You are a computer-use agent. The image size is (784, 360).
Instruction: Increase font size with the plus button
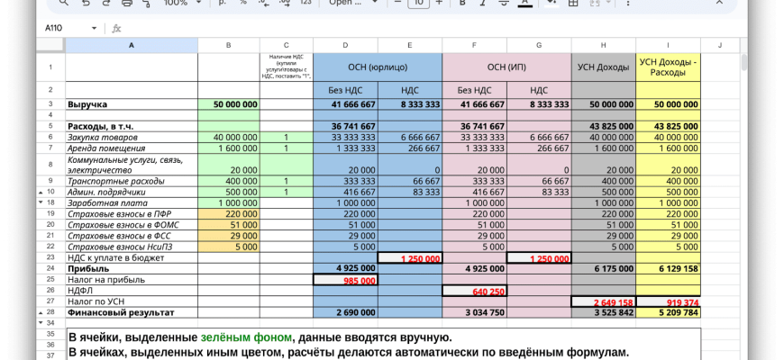[x=441, y=4]
